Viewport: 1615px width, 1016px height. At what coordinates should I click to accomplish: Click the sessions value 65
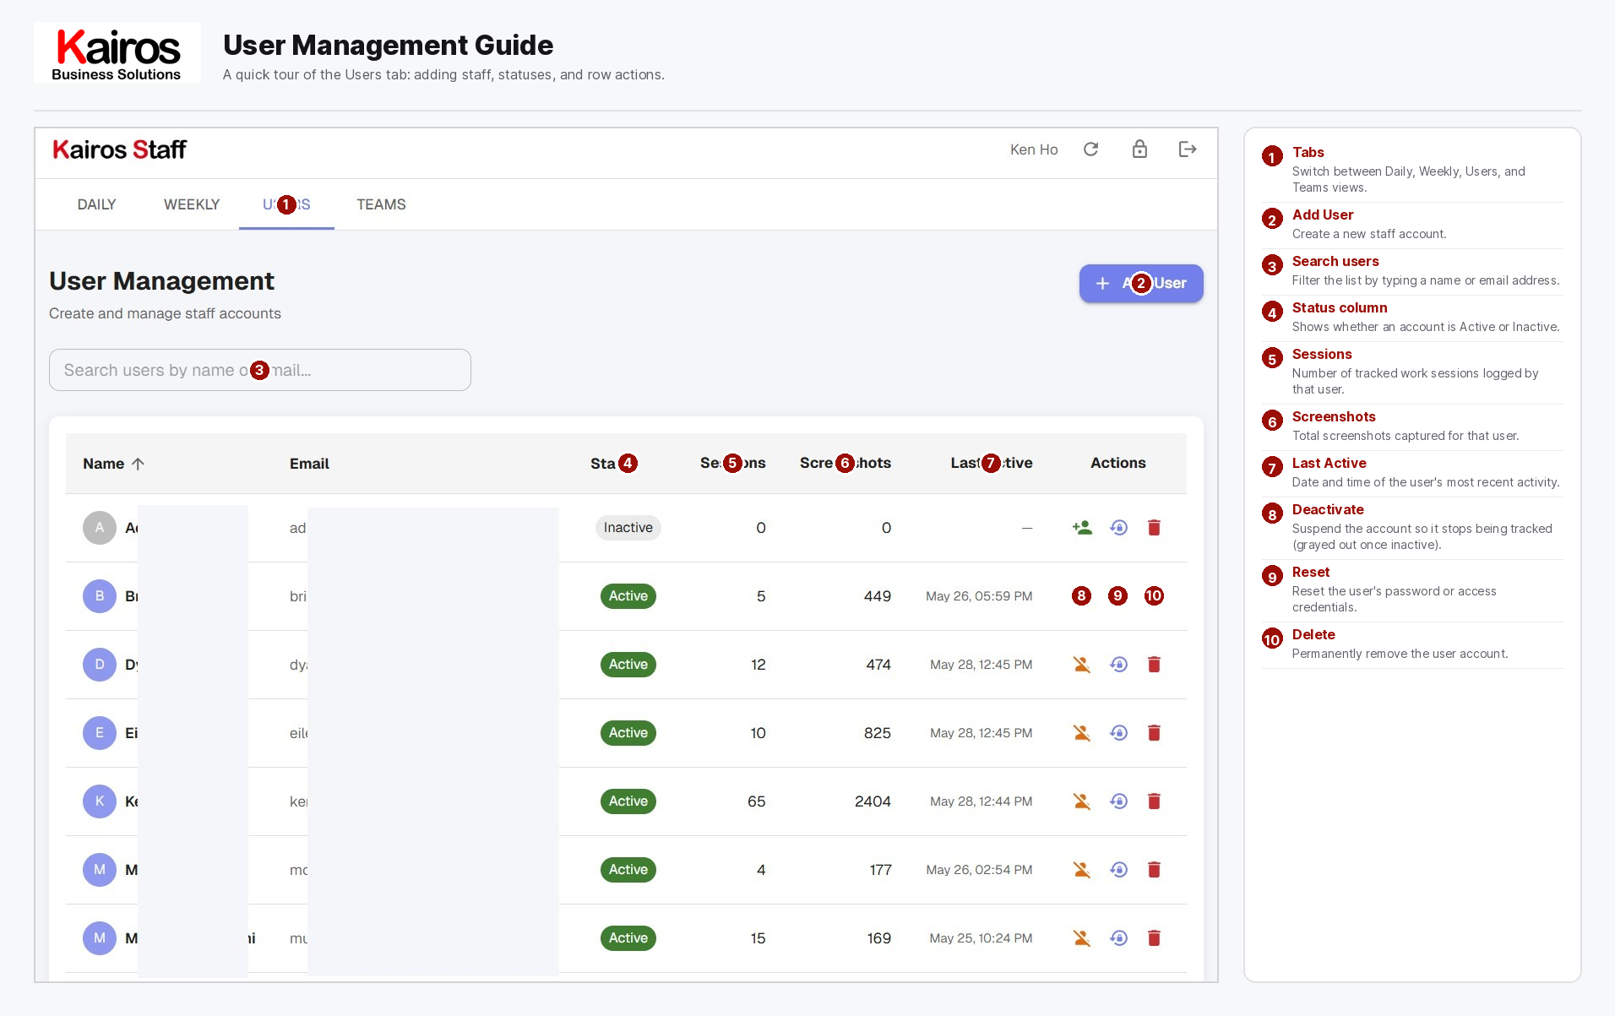tap(757, 801)
